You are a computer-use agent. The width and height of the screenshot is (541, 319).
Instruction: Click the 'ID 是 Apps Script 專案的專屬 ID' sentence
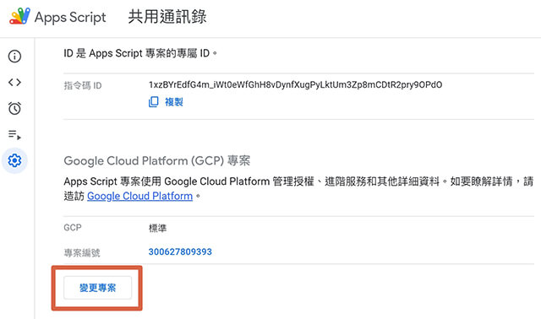point(140,53)
